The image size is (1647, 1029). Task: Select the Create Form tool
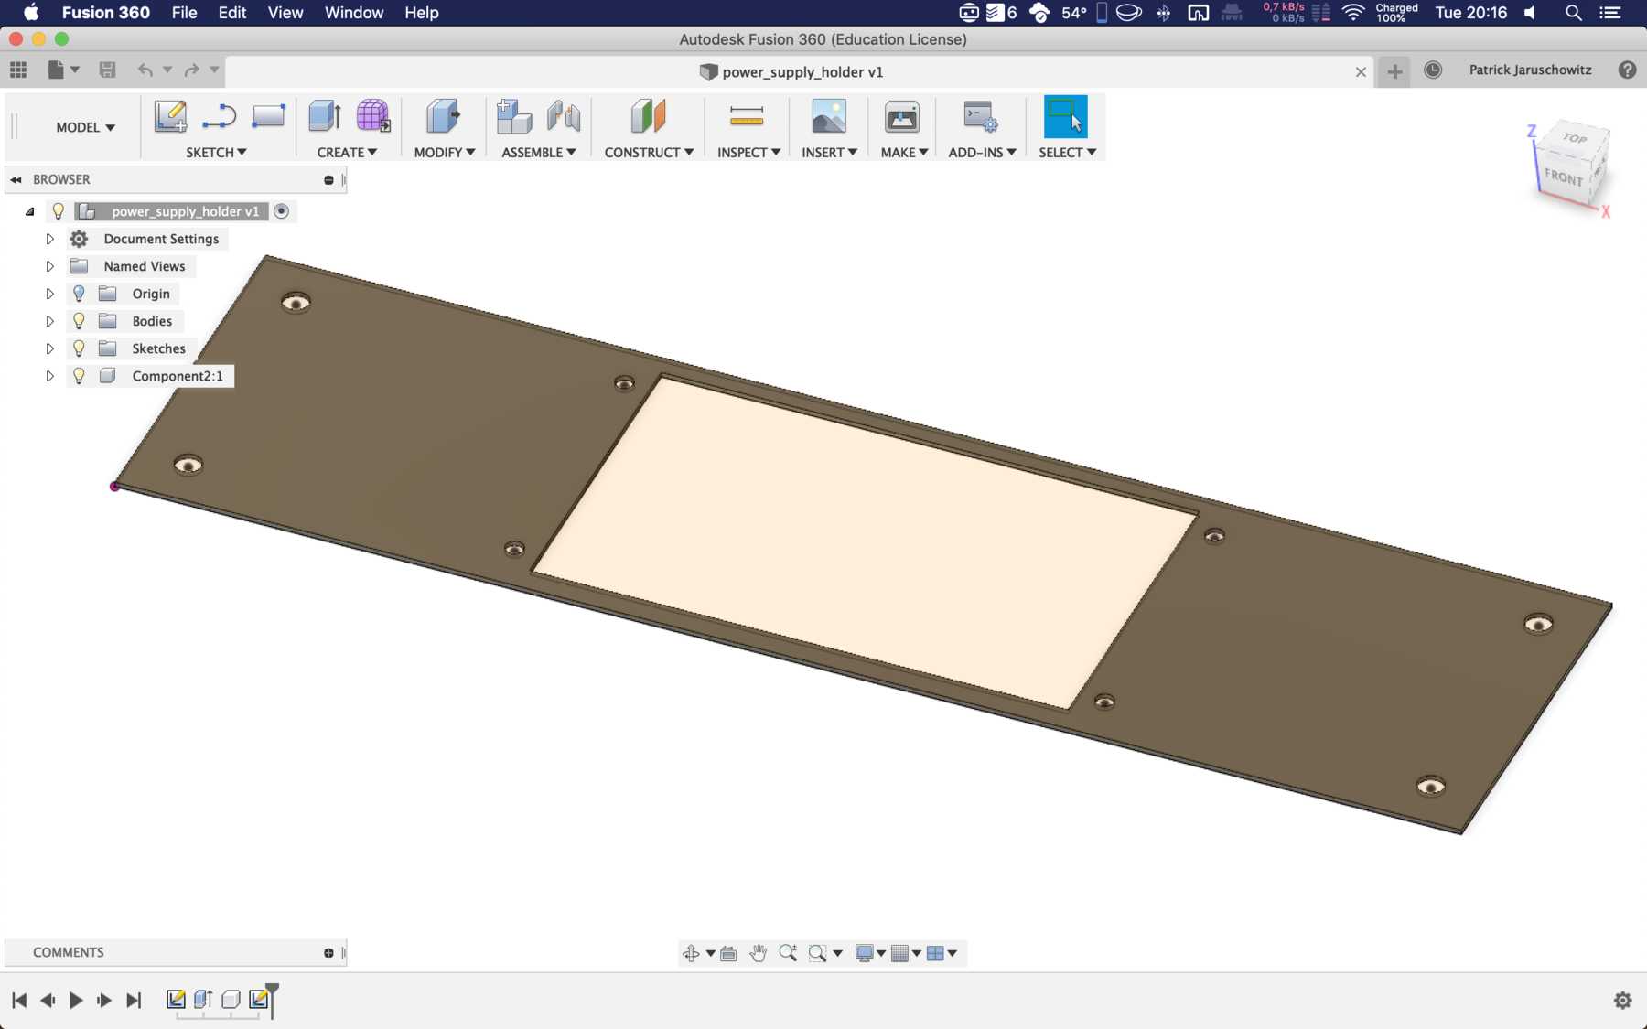(372, 117)
